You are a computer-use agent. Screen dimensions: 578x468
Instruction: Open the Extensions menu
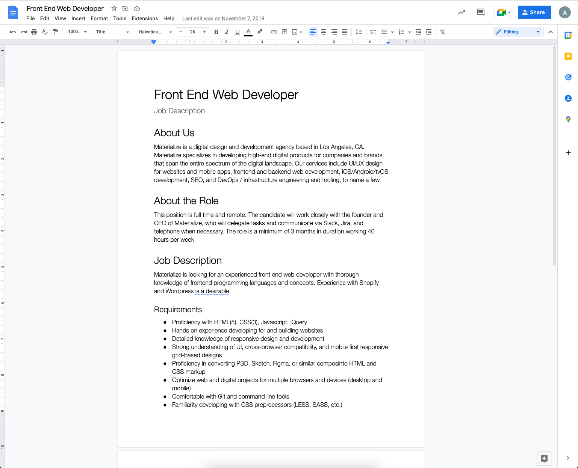(145, 18)
